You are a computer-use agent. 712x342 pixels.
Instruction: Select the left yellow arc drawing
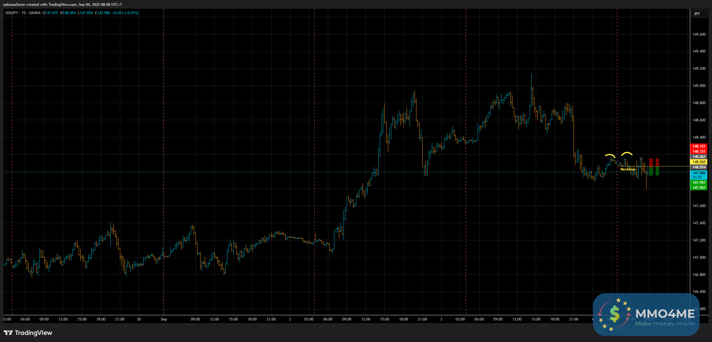(x=610, y=155)
